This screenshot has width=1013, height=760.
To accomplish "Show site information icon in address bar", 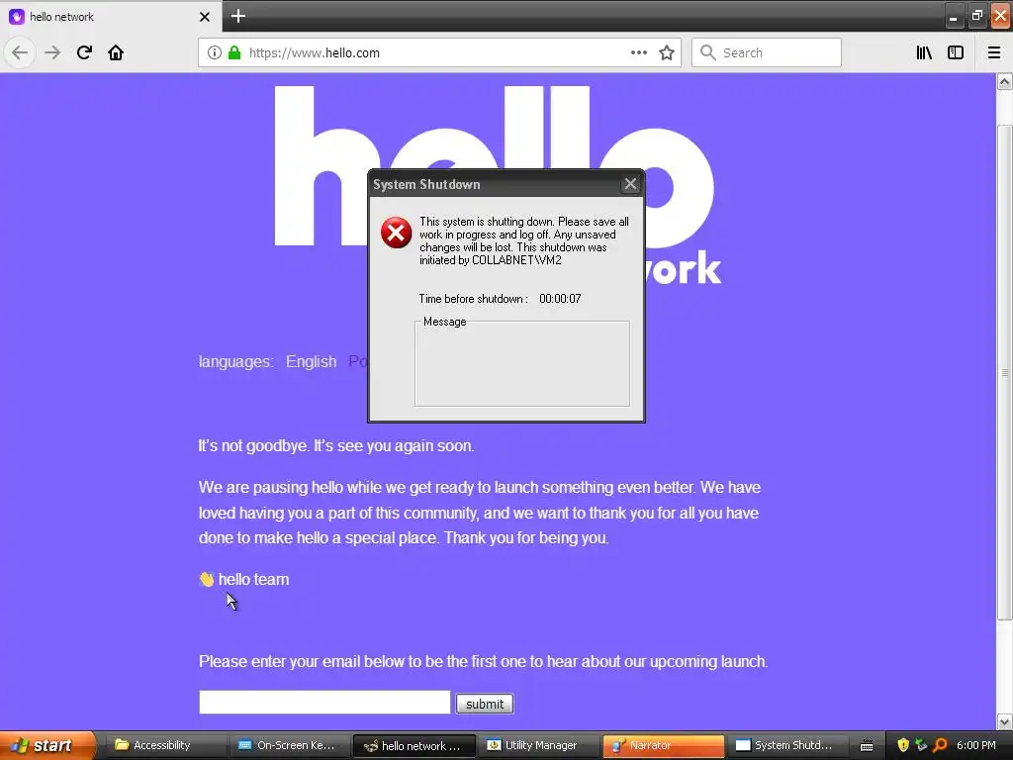I will click(214, 52).
